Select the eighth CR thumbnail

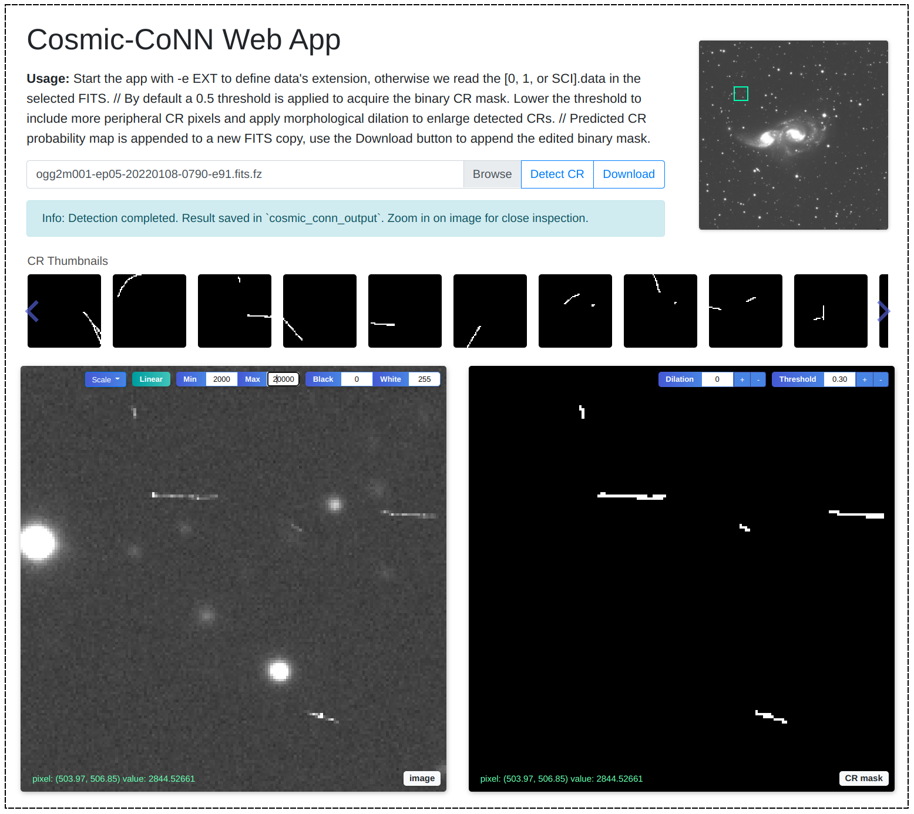(660, 311)
